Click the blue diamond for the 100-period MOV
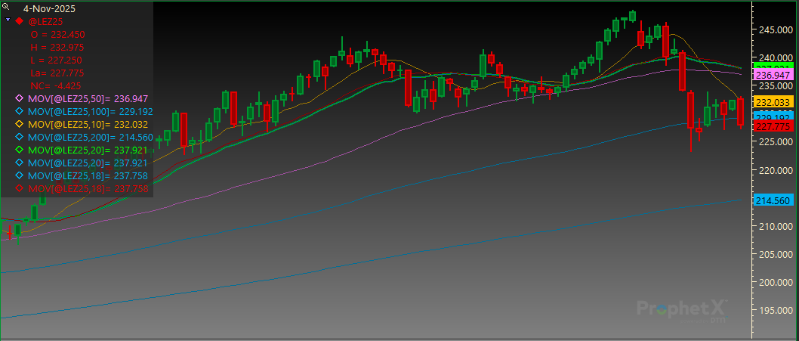The width and height of the screenshot is (799, 341). pos(20,111)
